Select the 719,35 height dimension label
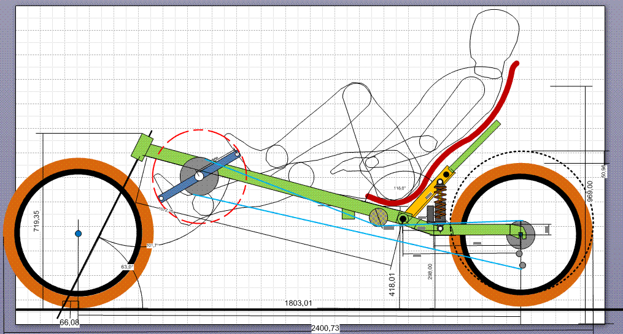 (37, 221)
